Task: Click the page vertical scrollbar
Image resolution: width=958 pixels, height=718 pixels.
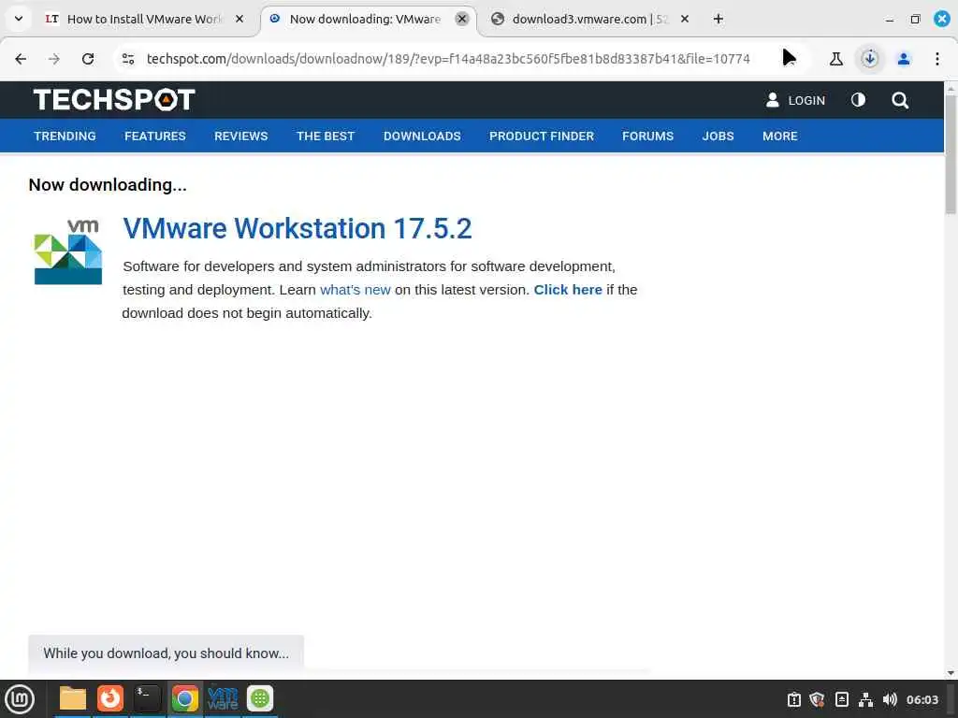Action: (x=951, y=152)
